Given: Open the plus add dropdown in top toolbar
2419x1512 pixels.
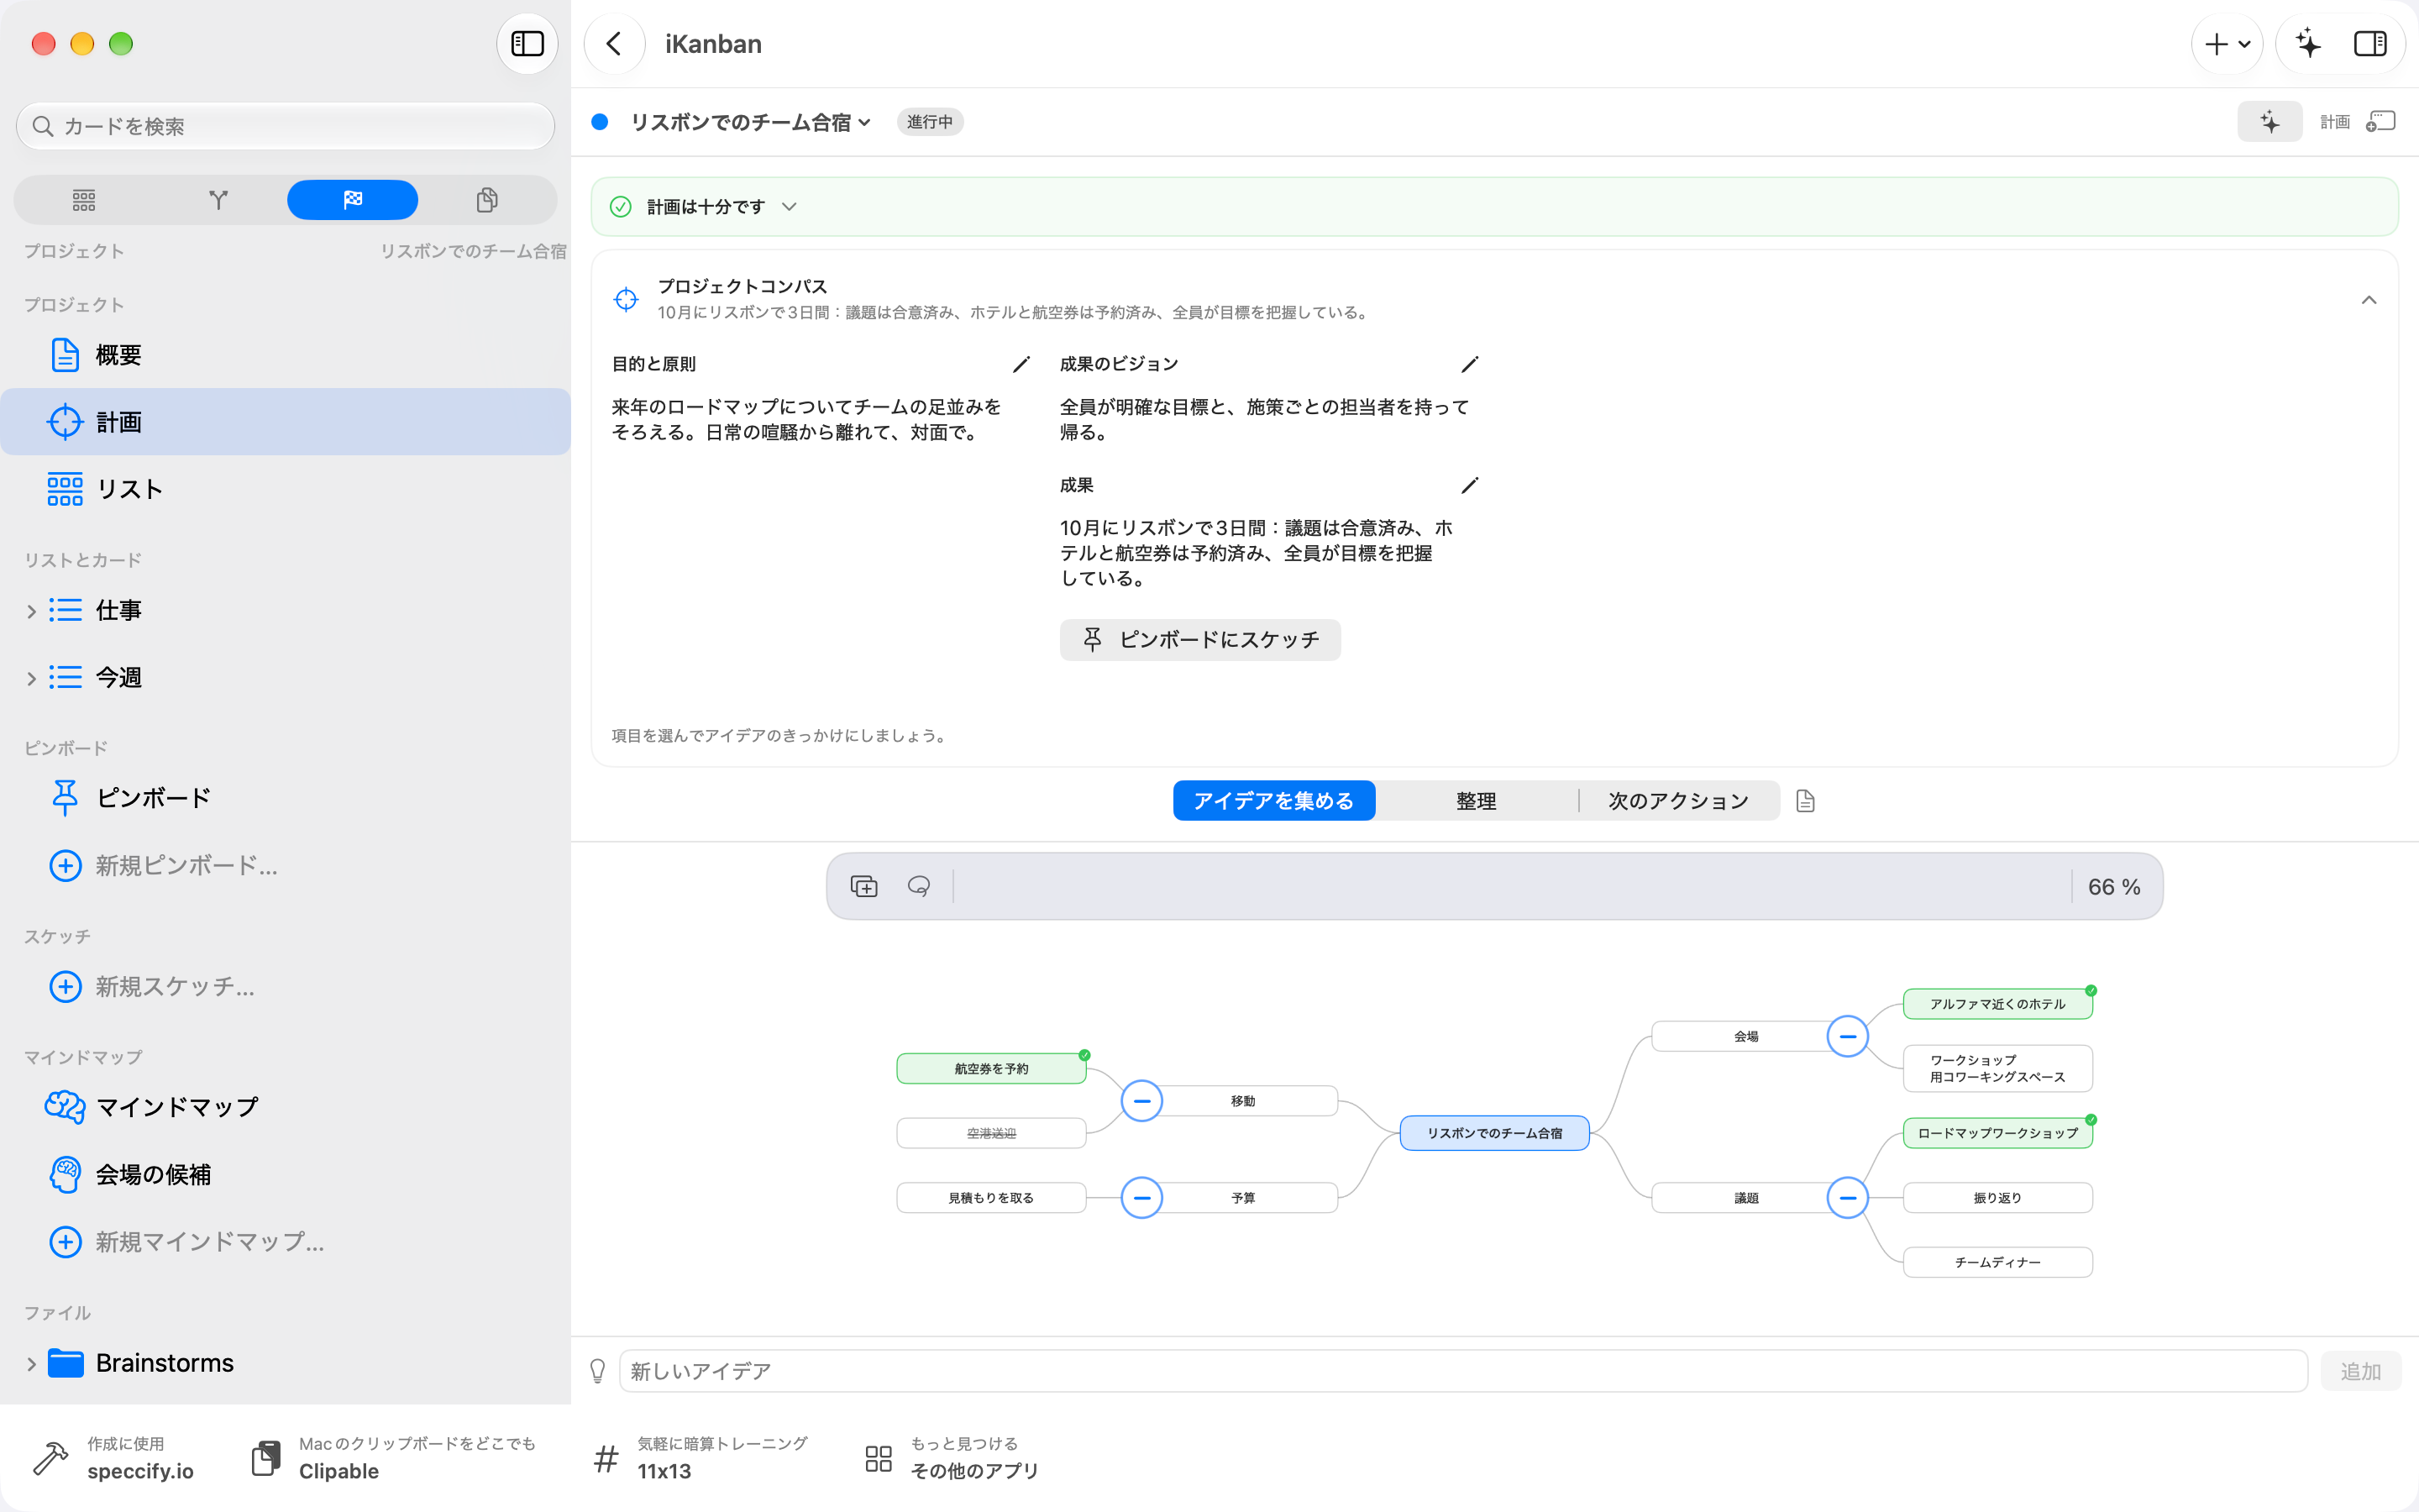Looking at the screenshot, I should point(2227,44).
